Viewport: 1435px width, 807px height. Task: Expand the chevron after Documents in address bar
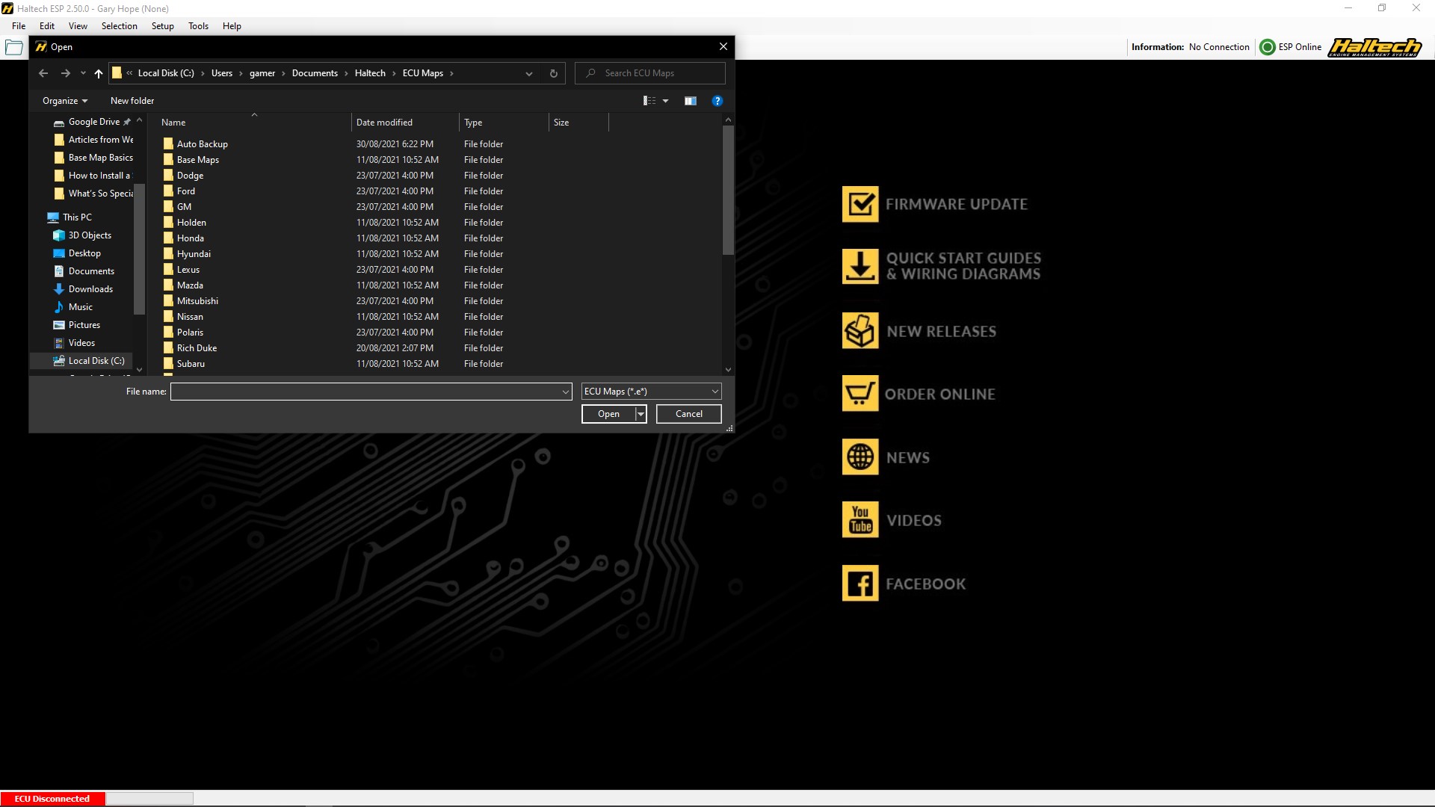[x=346, y=73]
